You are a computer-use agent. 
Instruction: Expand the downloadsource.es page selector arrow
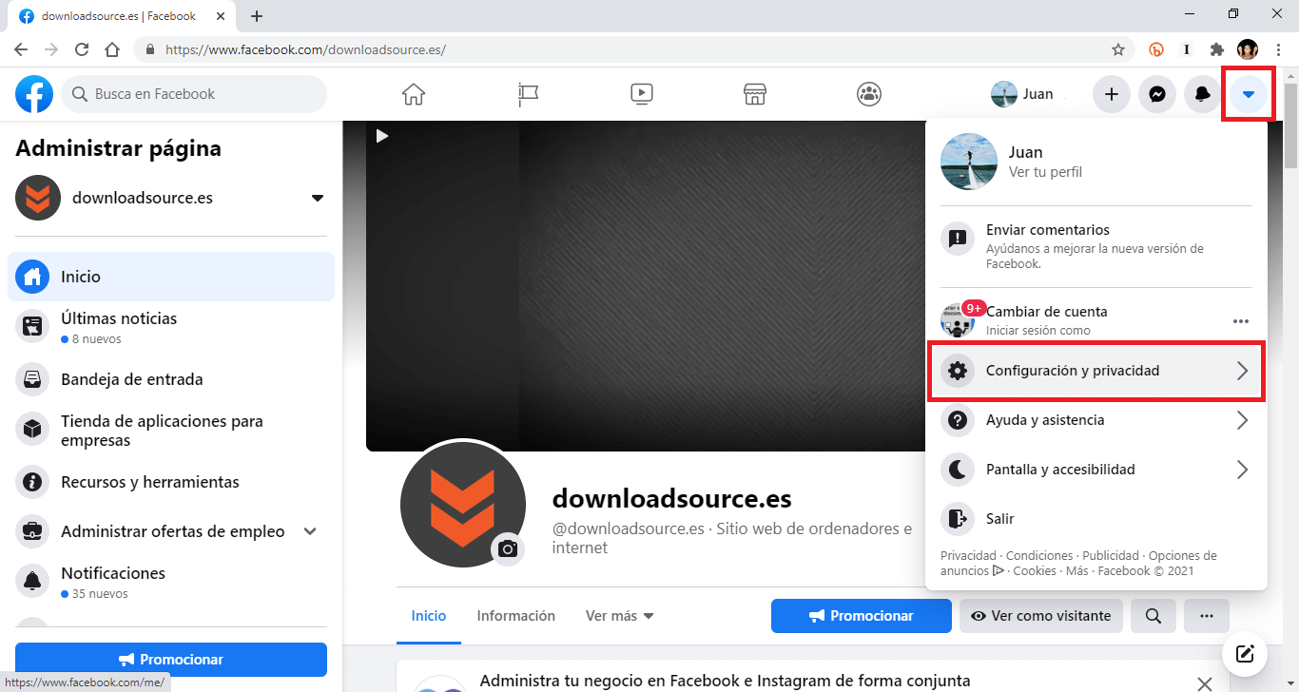tap(318, 198)
